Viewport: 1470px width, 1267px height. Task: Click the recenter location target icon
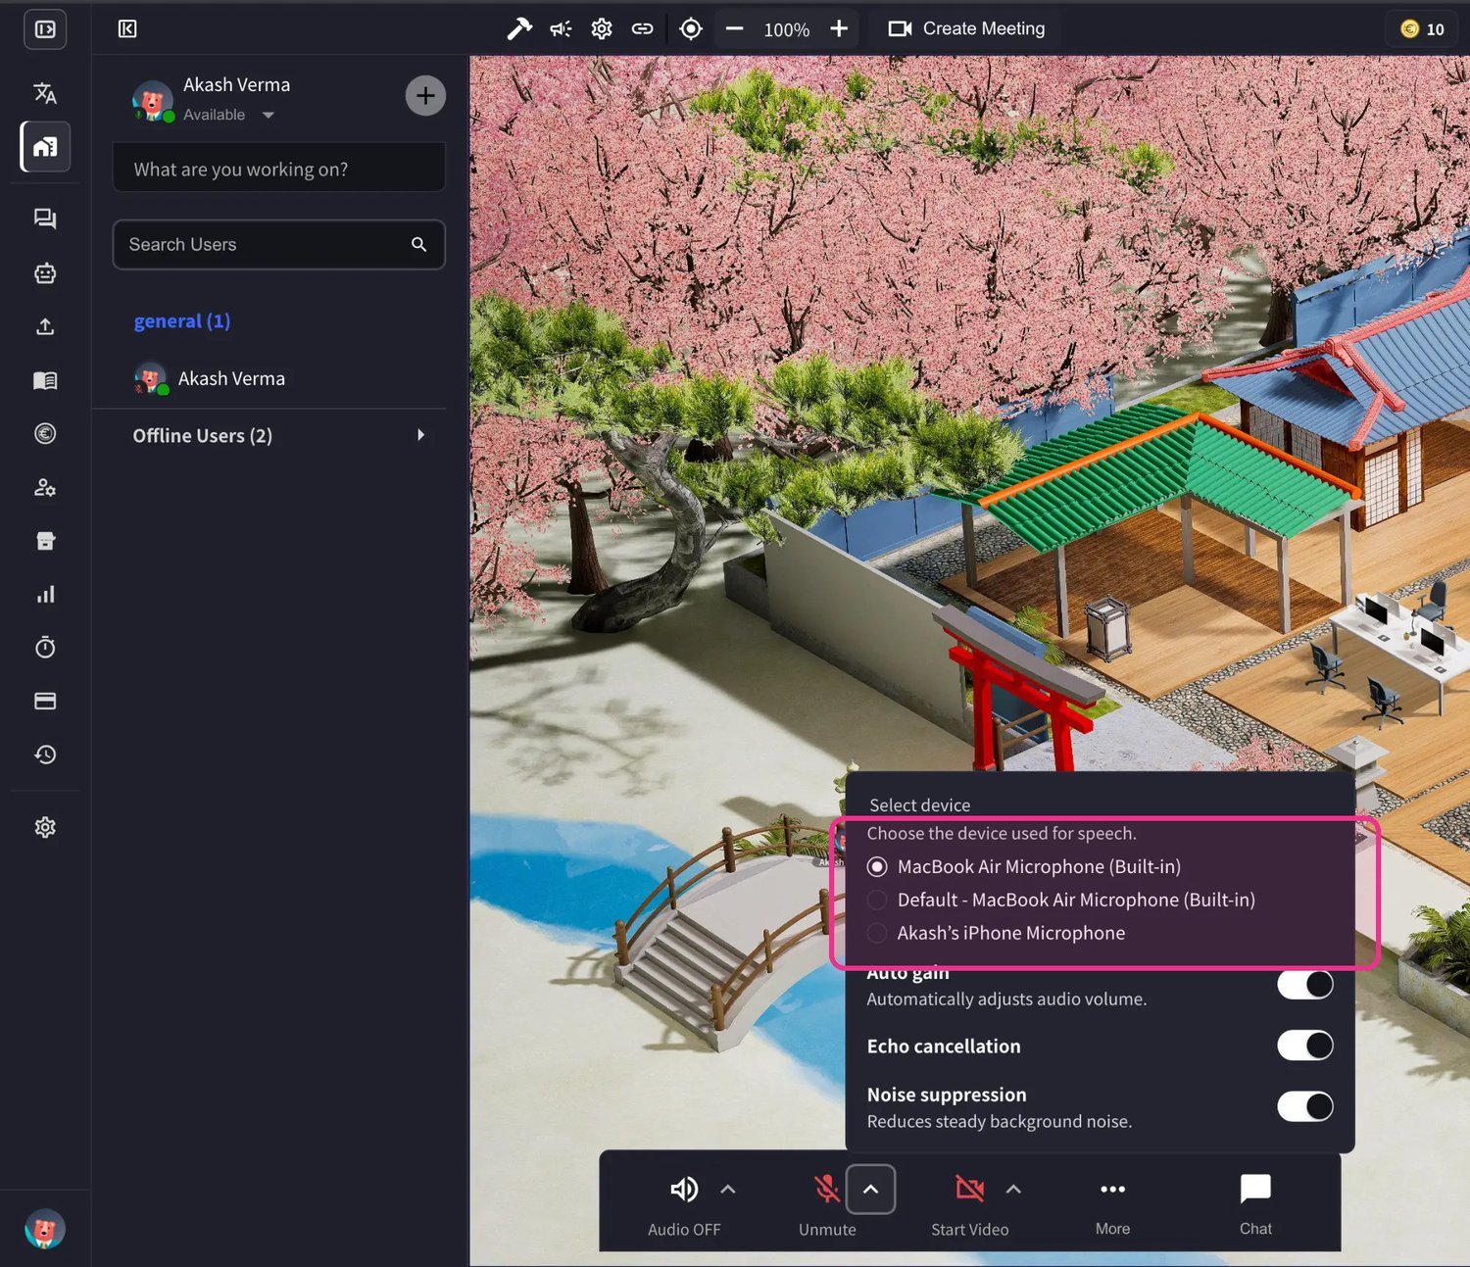691,29
